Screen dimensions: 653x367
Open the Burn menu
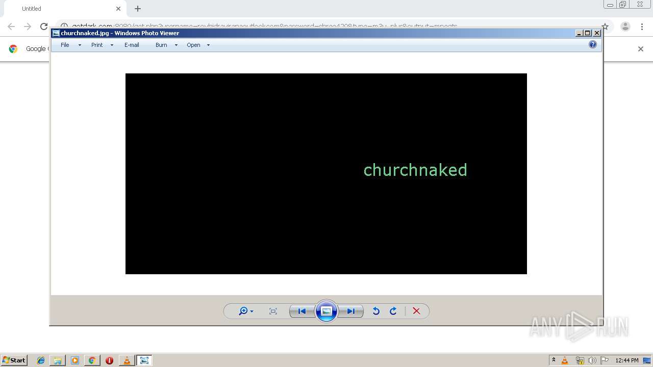click(x=161, y=45)
